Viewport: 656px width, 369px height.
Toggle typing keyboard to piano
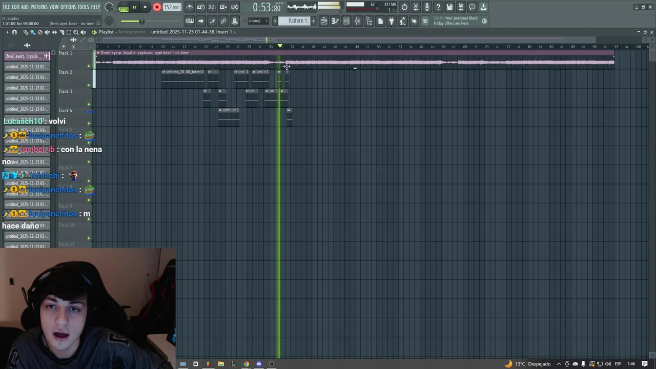[190, 21]
